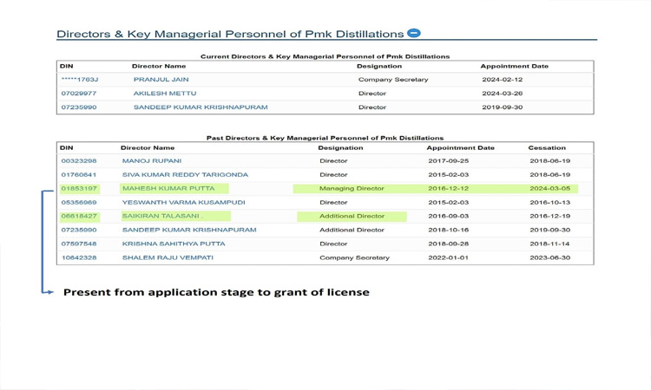Click the 'Current Directors & Key Managerial Personnel' table title
The height and width of the screenshot is (390, 651).
[x=325, y=56]
